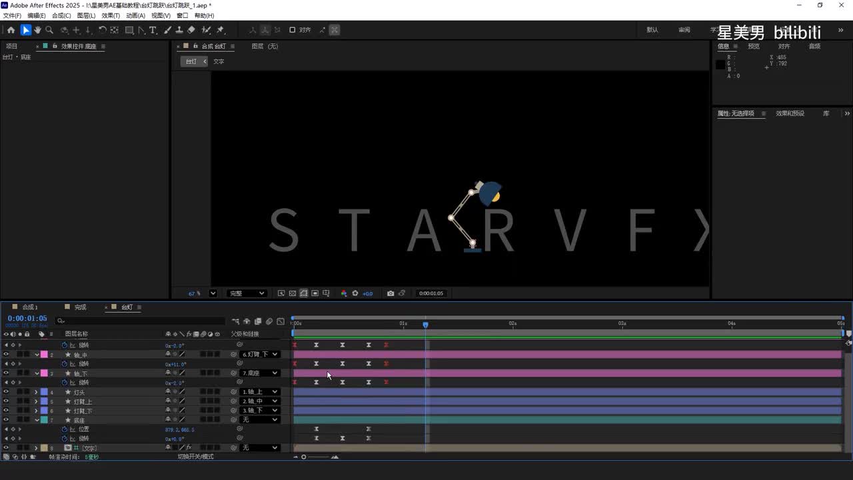Screen dimensions: 853x480
Task: Zoom in timeline with the large mountain icon
Action: click(x=335, y=457)
